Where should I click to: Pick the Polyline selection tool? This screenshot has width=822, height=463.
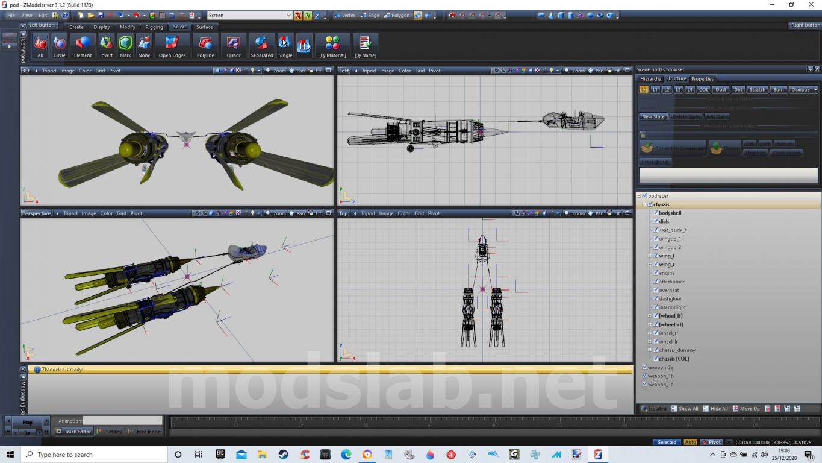tap(205, 46)
